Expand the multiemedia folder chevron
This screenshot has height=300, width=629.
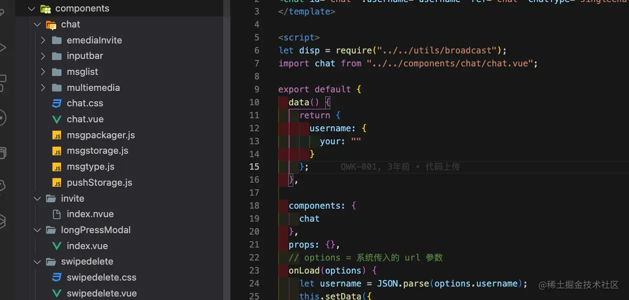(43, 88)
